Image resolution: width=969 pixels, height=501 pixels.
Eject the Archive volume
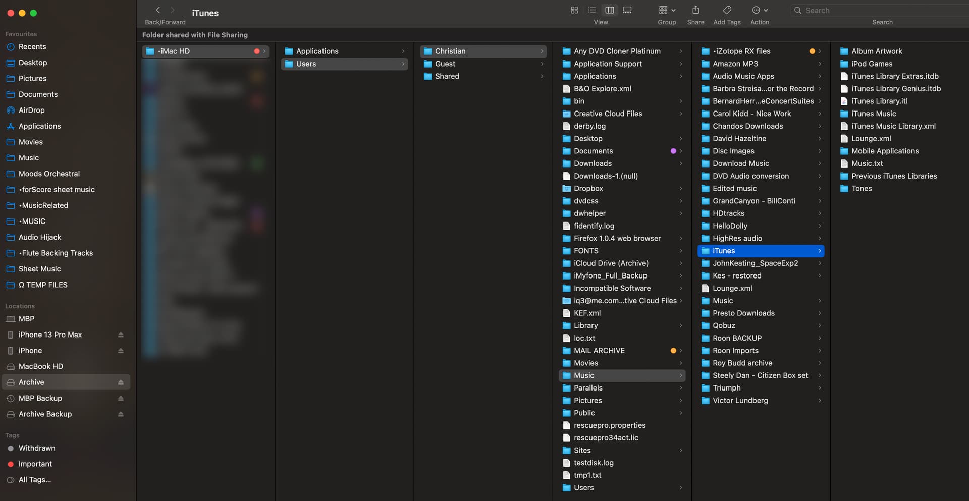pyautogui.click(x=121, y=382)
